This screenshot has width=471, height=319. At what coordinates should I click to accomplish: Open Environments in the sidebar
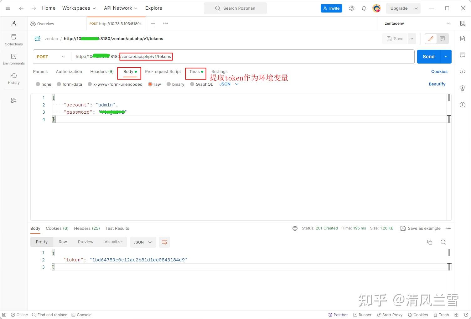pyautogui.click(x=14, y=59)
